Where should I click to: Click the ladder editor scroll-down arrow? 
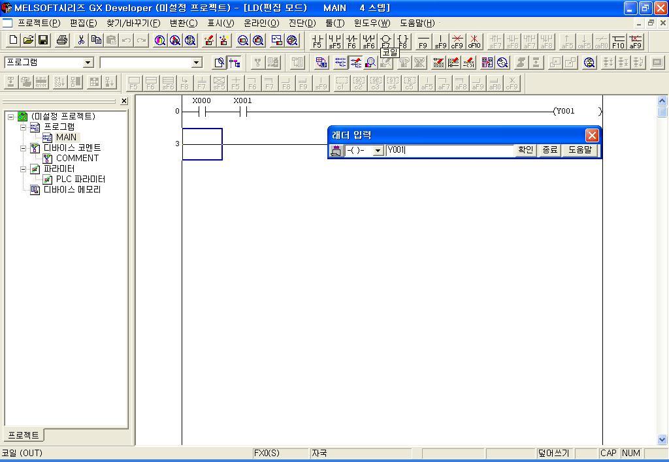tap(662, 439)
